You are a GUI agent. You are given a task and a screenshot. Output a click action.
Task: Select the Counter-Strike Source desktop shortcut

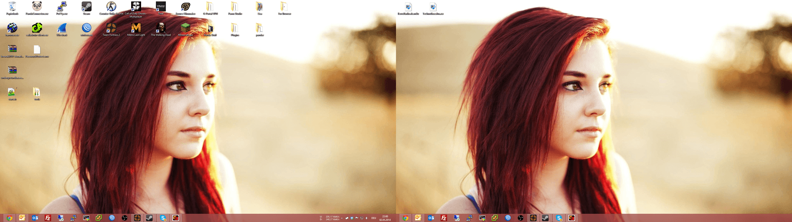(111, 7)
